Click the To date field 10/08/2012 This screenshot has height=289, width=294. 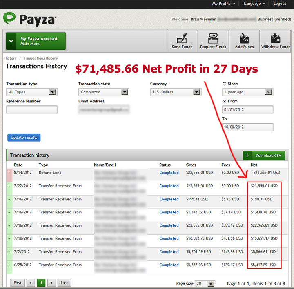(247, 127)
